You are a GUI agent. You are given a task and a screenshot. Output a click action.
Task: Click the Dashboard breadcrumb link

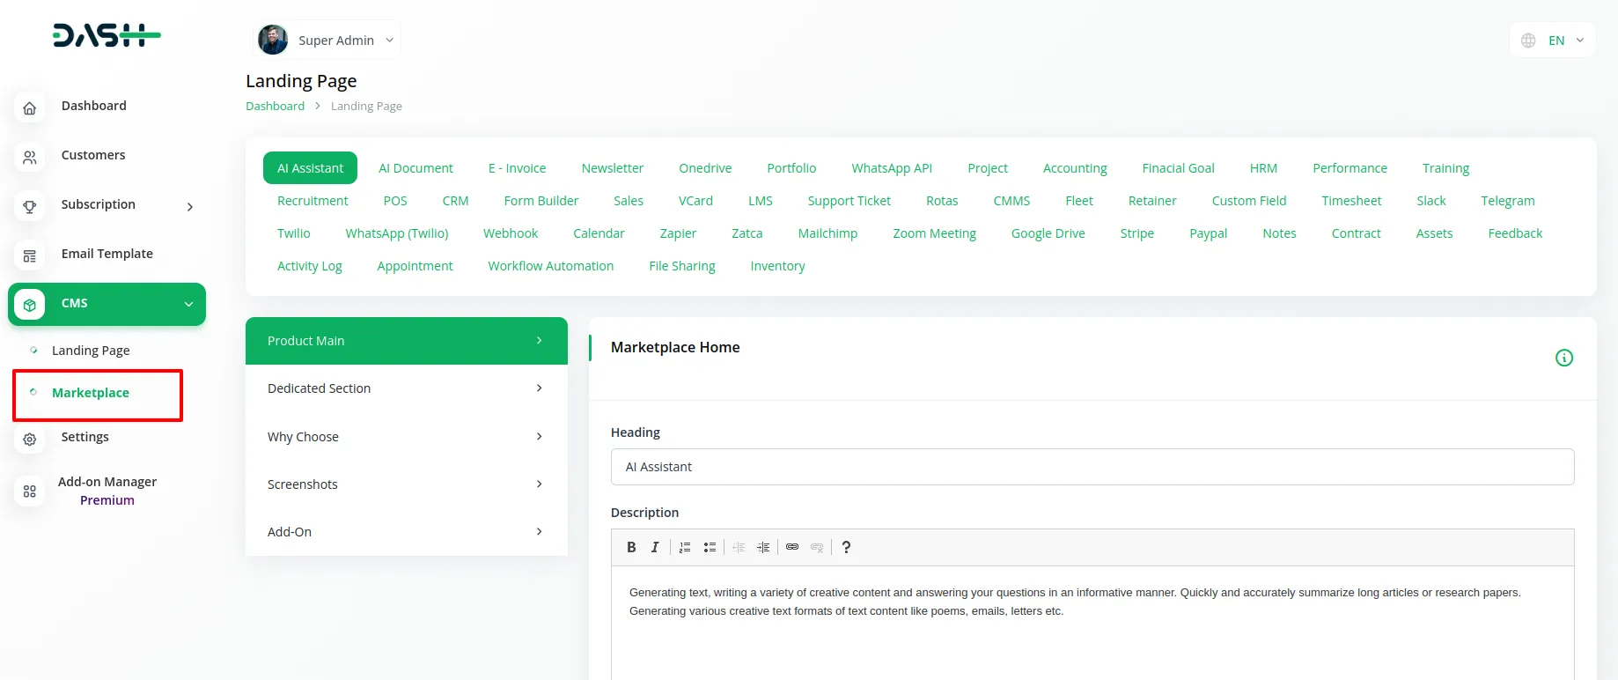point(275,107)
